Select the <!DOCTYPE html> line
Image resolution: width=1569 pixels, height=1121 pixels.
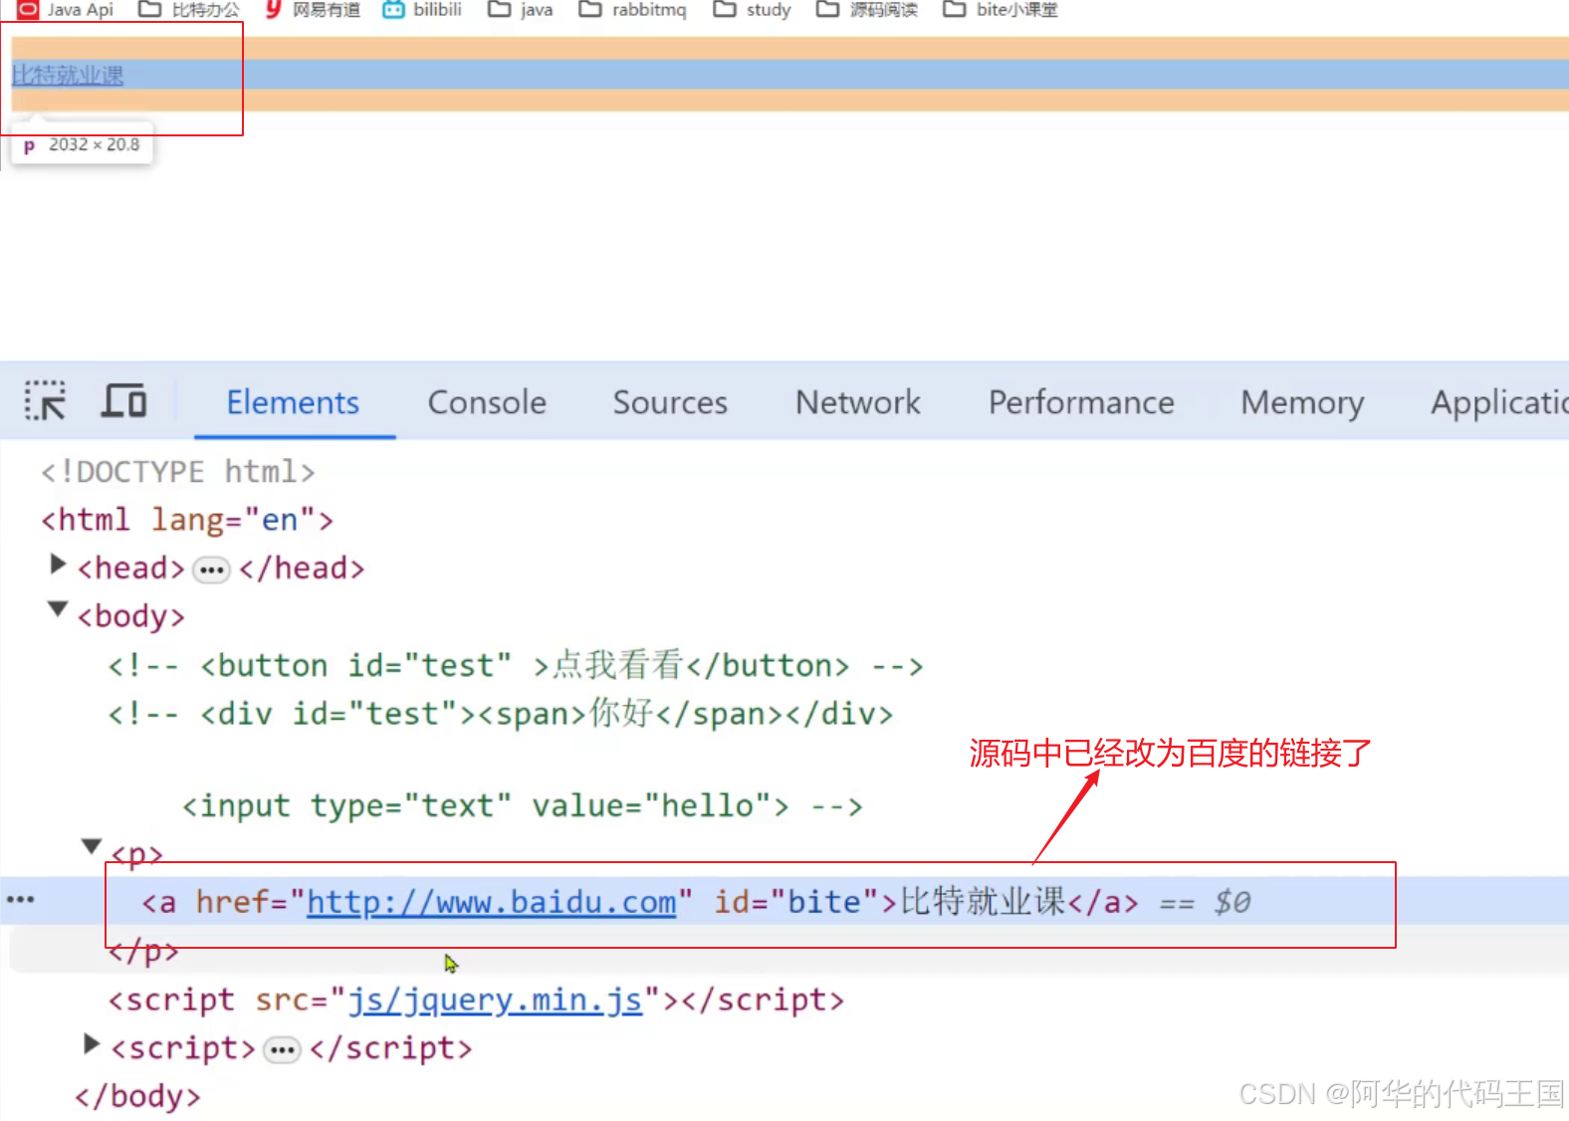178,472
